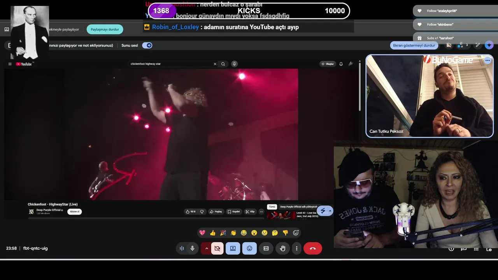Open the Level 42 Love Games thumbnail

[x=281, y=215]
